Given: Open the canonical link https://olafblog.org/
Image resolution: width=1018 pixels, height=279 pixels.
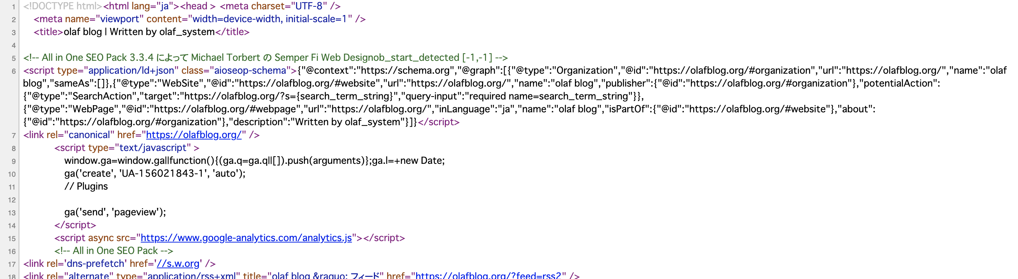Looking at the screenshot, I should 194,135.
